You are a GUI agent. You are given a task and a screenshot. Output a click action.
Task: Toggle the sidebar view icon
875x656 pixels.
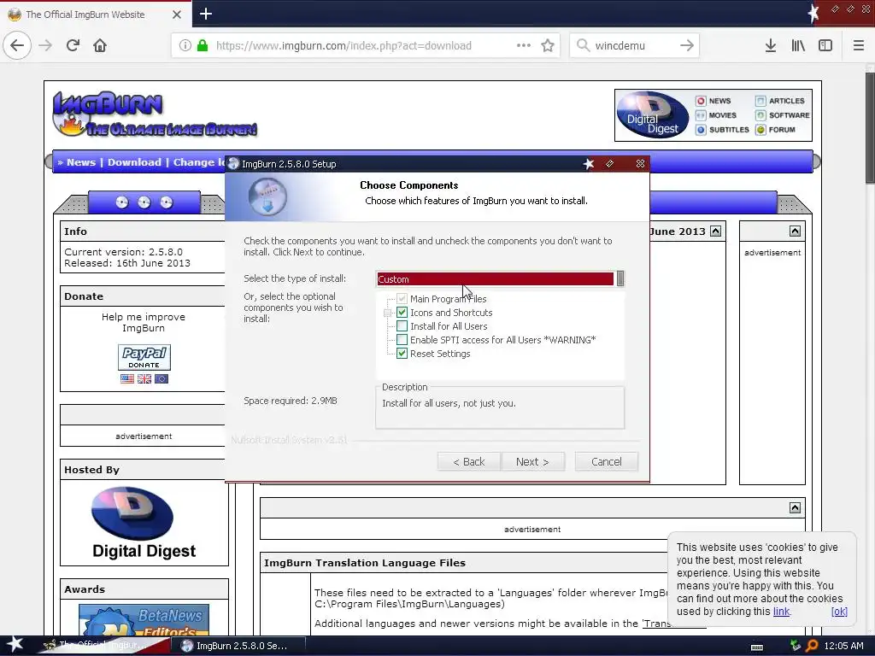(825, 45)
